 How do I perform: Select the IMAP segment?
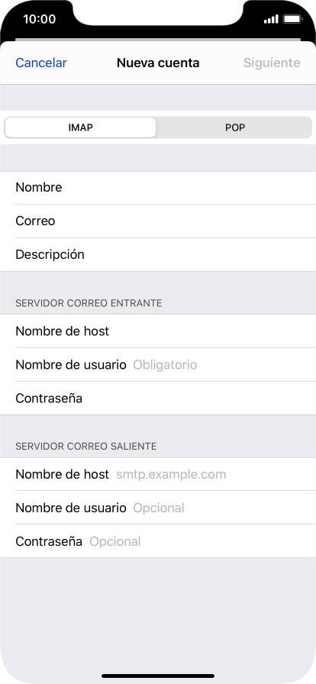coord(80,127)
